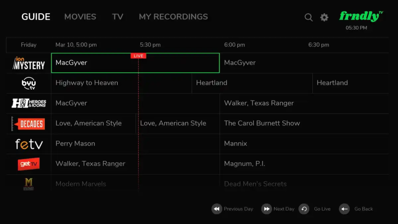Click the Go Live label

(x=322, y=209)
